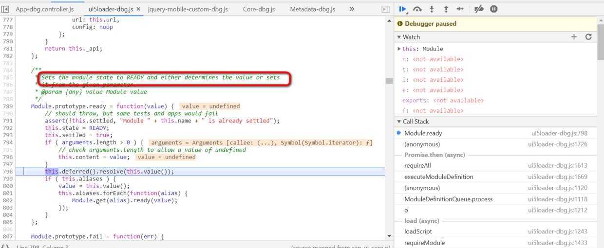The width and height of the screenshot is (604, 248).
Task: Click 'Module.prototype.fail' code line
Action: pyautogui.click(x=98, y=237)
